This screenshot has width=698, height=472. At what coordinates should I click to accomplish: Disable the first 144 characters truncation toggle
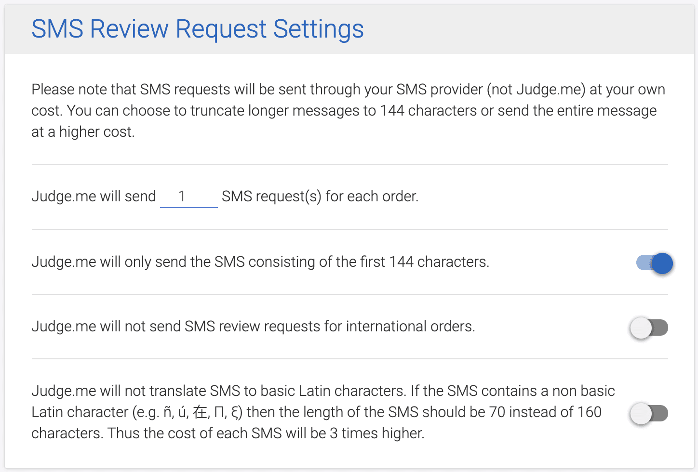(x=654, y=263)
